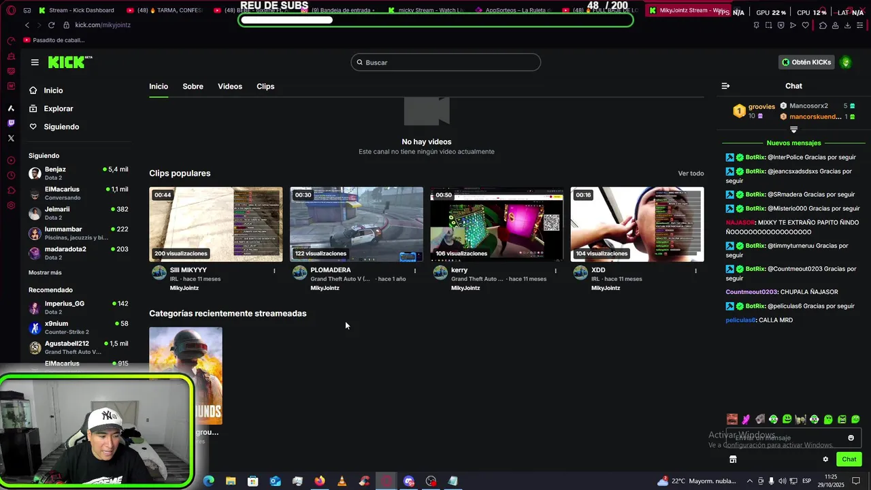Viewport: 871px width, 490px height.
Task: Open Pasadito de caball... bookmark
Action: point(54,40)
